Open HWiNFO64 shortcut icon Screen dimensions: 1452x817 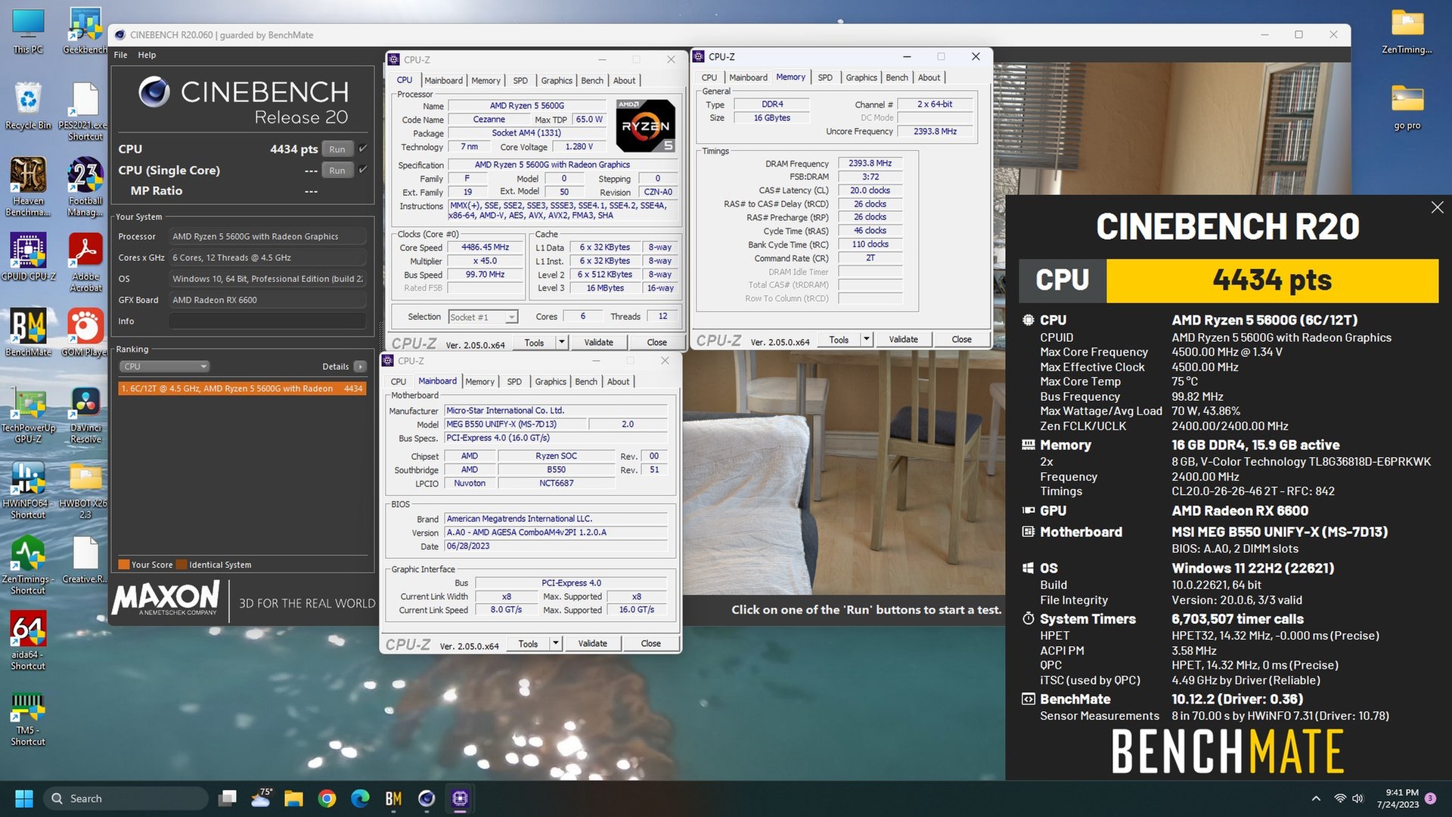click(28, 490)
